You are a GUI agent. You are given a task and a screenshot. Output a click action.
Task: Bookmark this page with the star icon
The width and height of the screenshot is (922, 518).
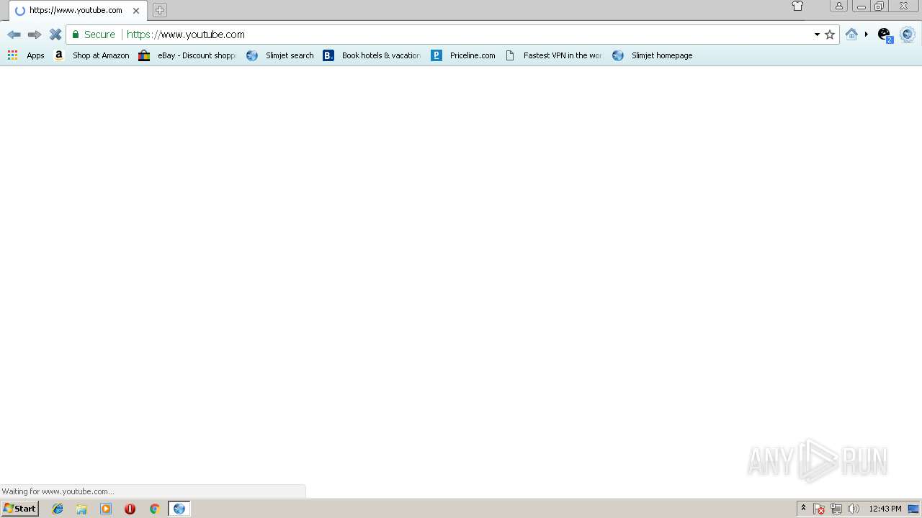coord(830,35)
